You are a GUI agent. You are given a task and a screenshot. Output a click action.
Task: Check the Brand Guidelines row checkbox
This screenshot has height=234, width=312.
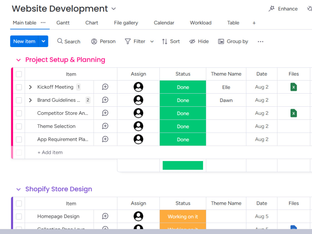pos(19,100)
